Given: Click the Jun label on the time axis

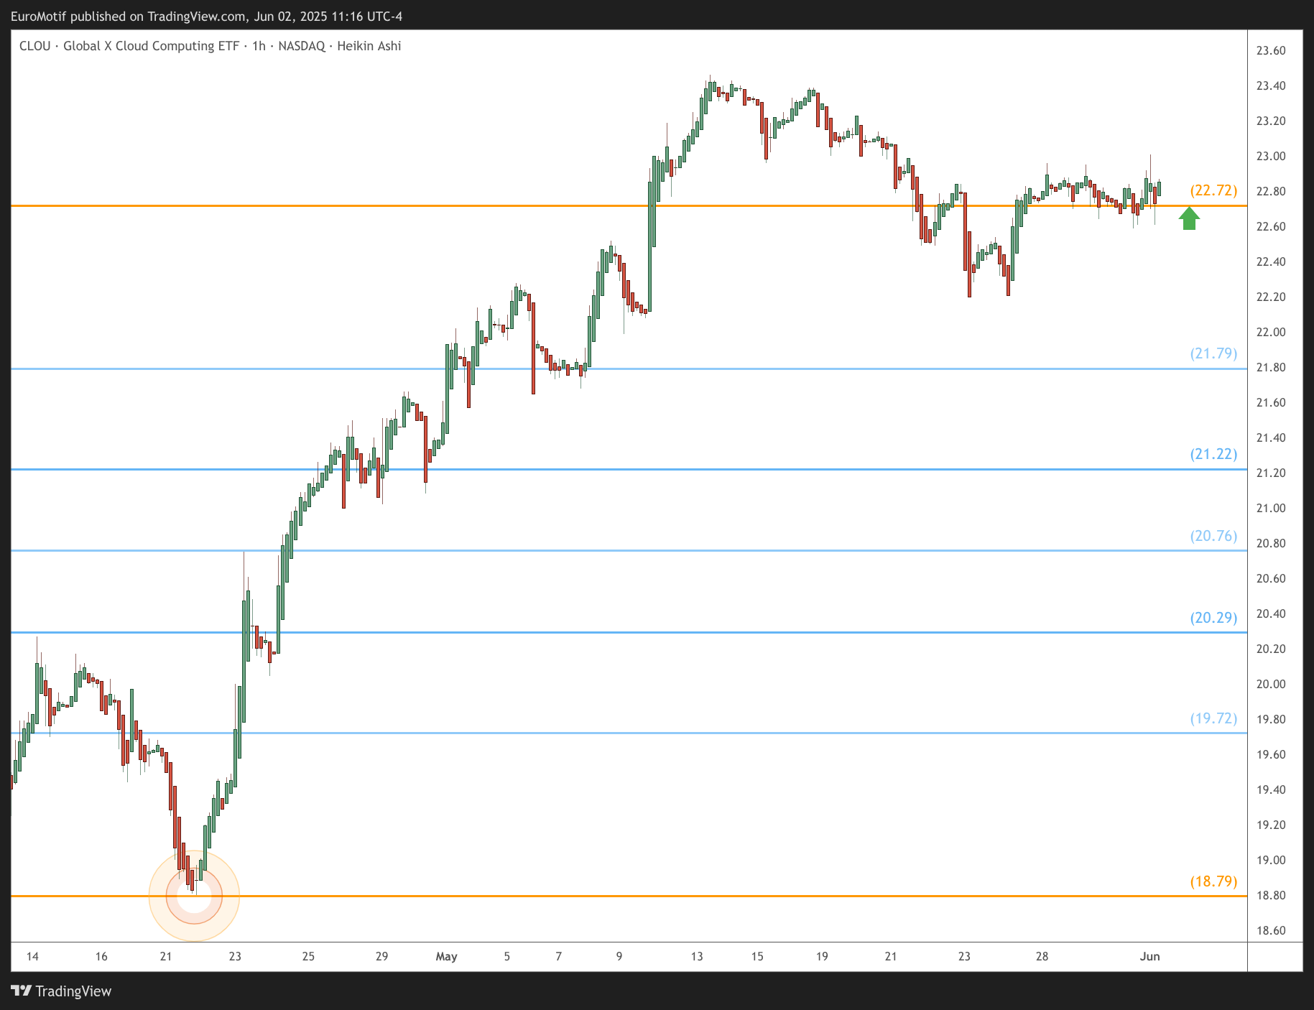Looking at the screenshot, I should pyautogui.click(x=1150, y=956).
